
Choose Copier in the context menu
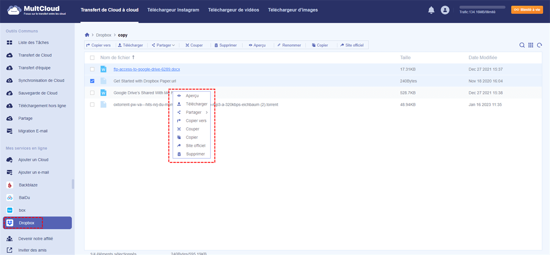tap(192, 137)
